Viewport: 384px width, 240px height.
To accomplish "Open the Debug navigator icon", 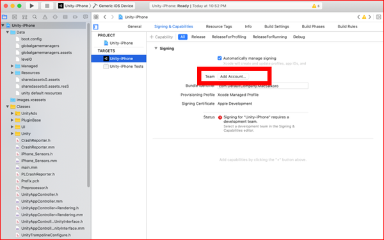I will [65, 17].
